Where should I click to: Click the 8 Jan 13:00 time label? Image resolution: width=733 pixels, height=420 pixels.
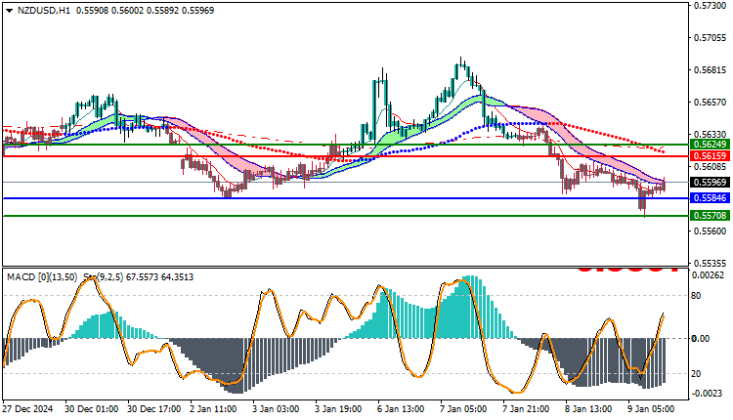(x=589, y=409)
